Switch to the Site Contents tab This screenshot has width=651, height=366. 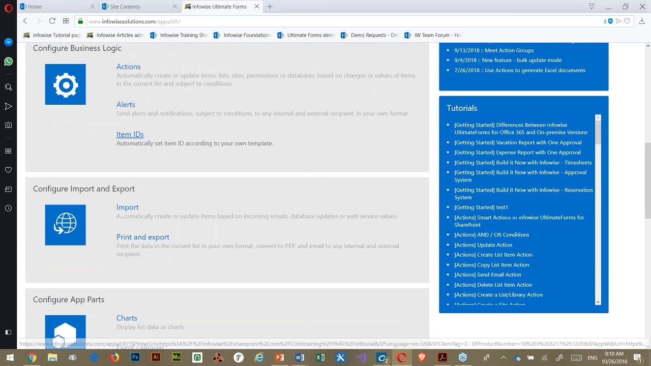tap(139, 7)
